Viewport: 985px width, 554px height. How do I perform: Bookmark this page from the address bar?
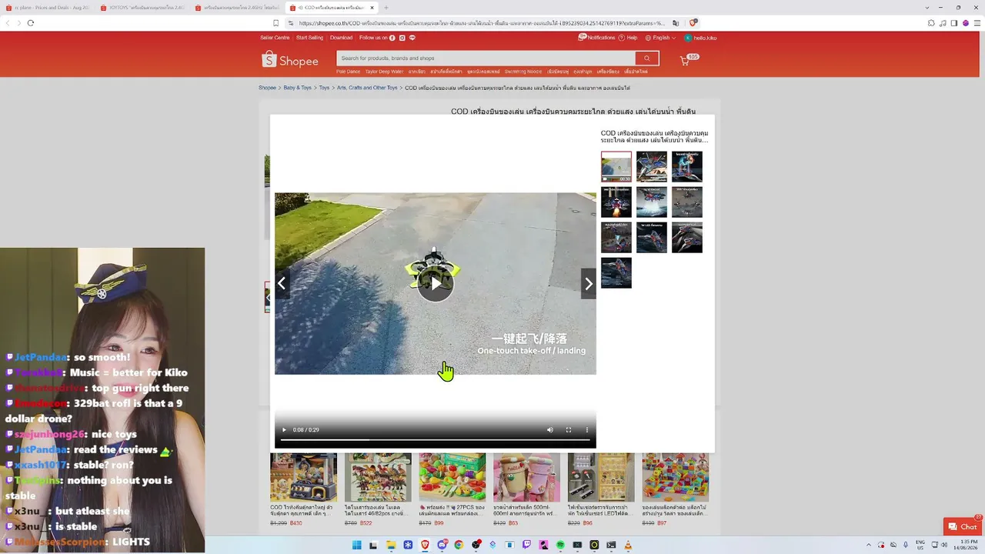pyautogui.click(x=275, y=23)
